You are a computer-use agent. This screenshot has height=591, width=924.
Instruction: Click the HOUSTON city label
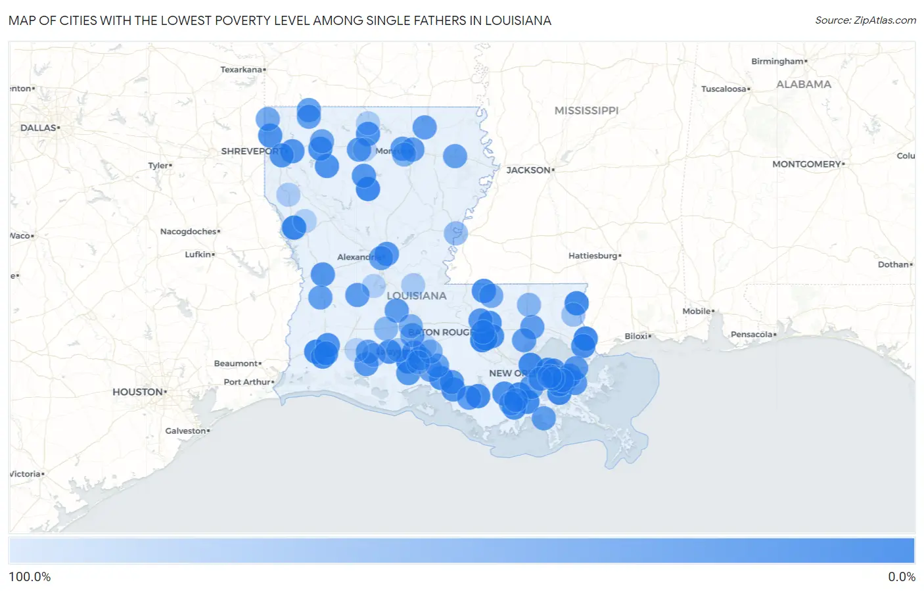point(139,392)
